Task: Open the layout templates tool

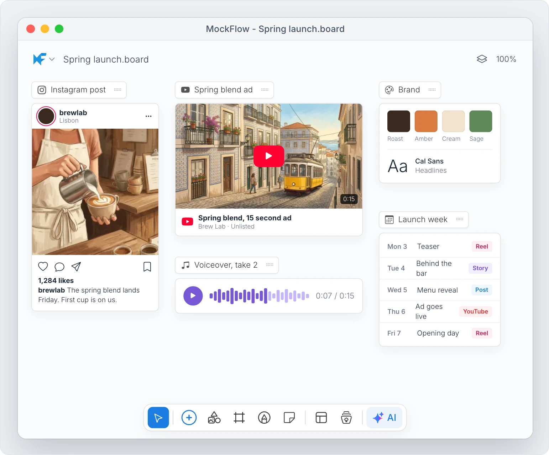Action: point(321,418)
